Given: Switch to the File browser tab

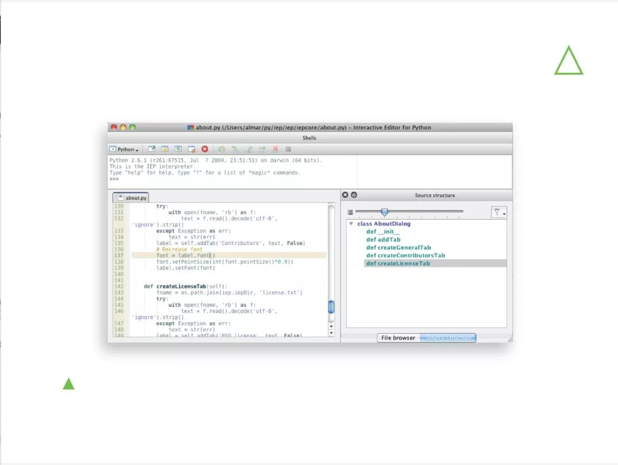Looking at the screenshot, I should (398, 338).
